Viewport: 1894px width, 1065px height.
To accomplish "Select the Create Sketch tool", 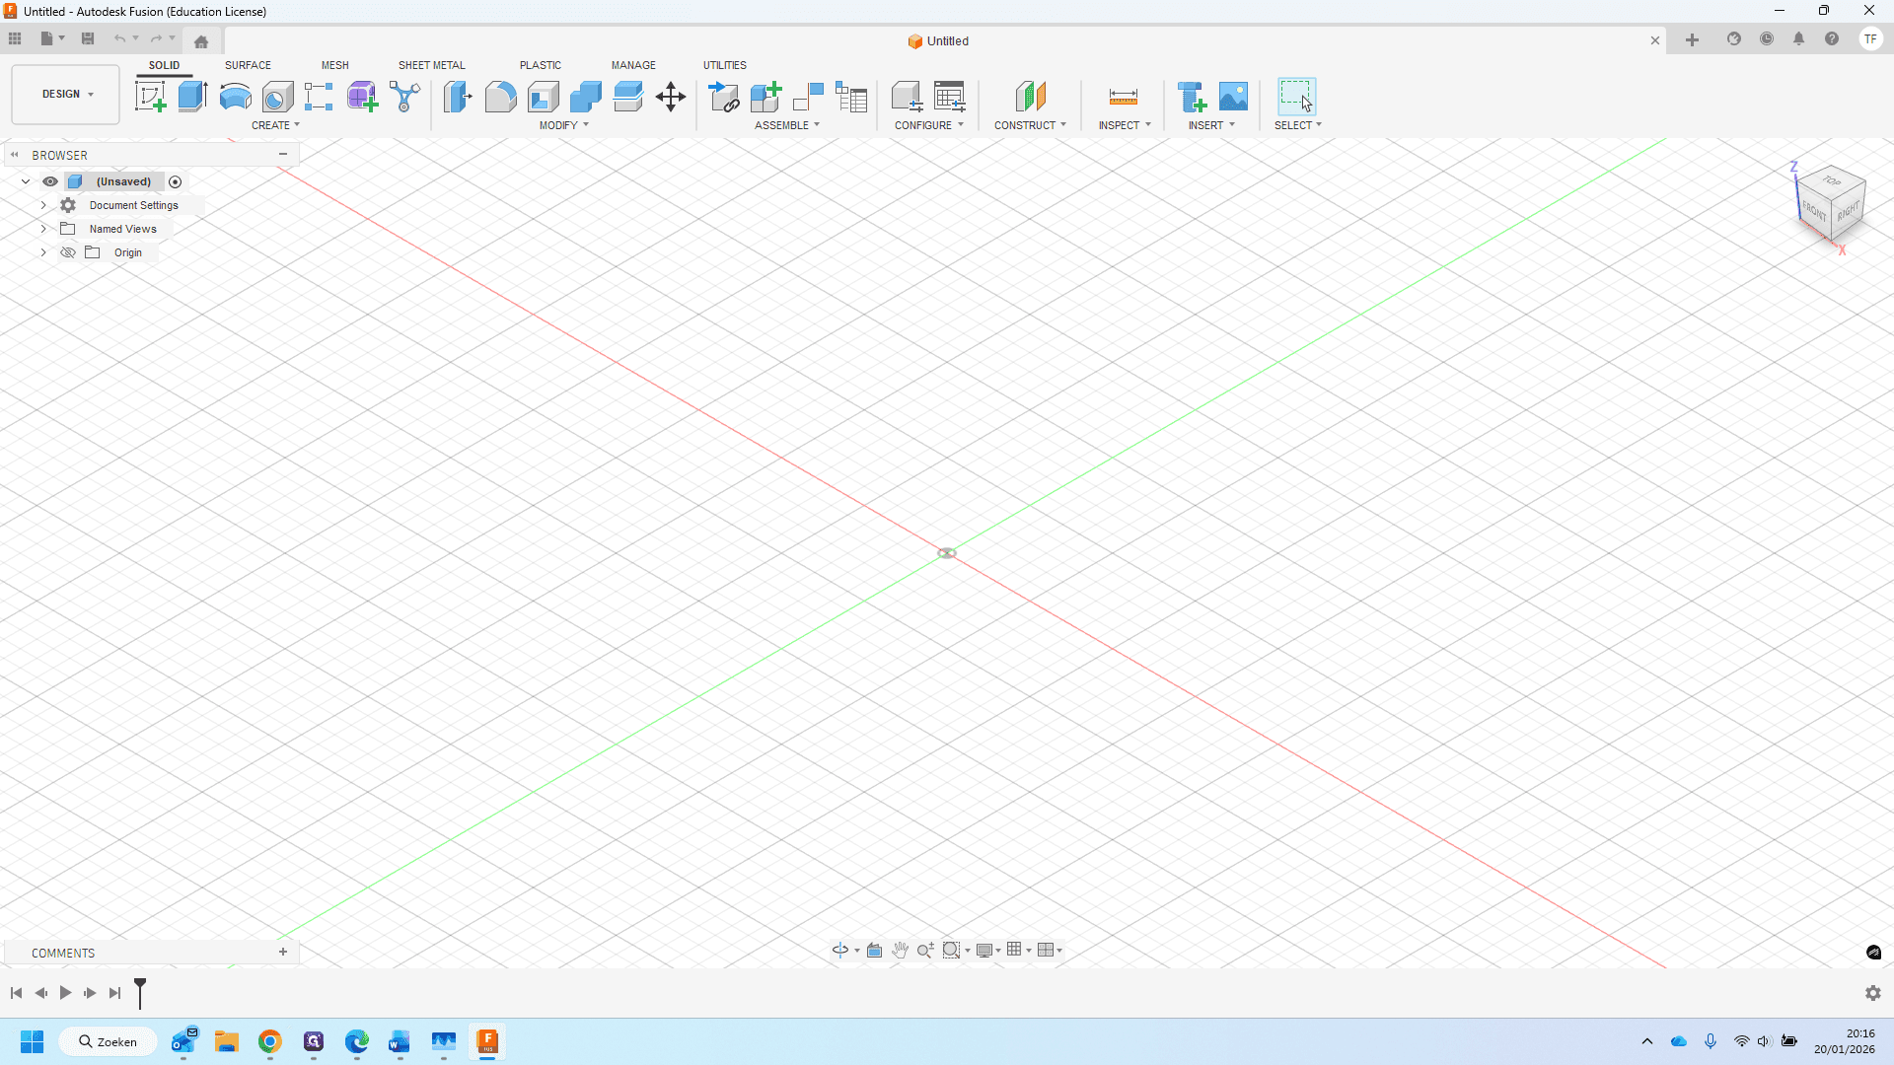I will tap(150, 97).
